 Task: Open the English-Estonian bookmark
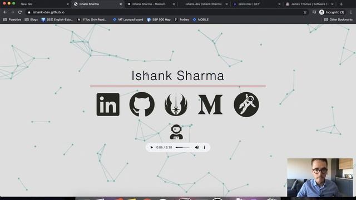pos(57,20)
